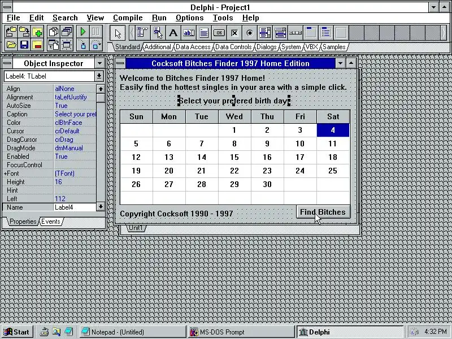The height and width of the screenshot is (339, 452).
Task: Select the ComboBox component icon
Action: click(x=280, y=33)
